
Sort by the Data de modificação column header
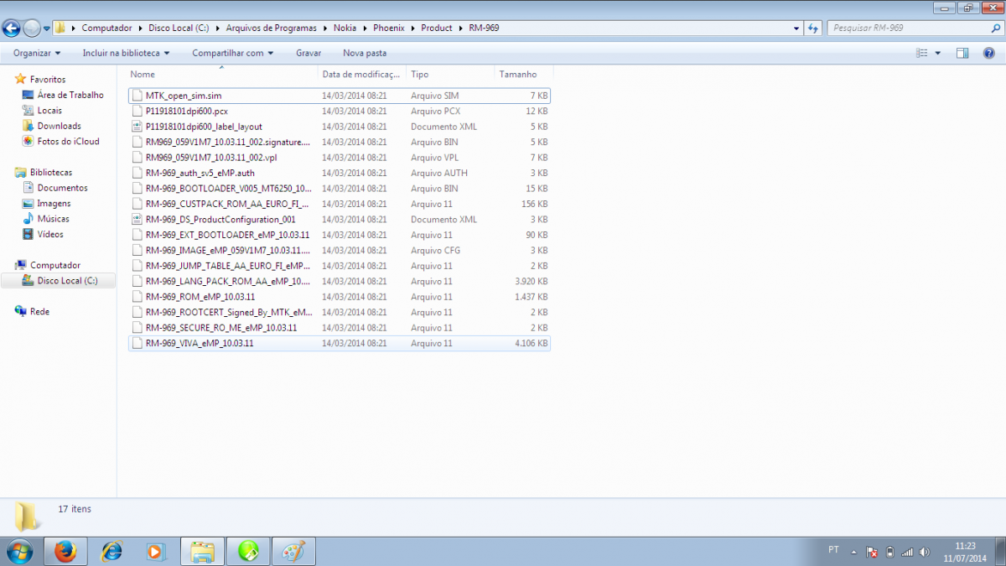click(362, 75)
